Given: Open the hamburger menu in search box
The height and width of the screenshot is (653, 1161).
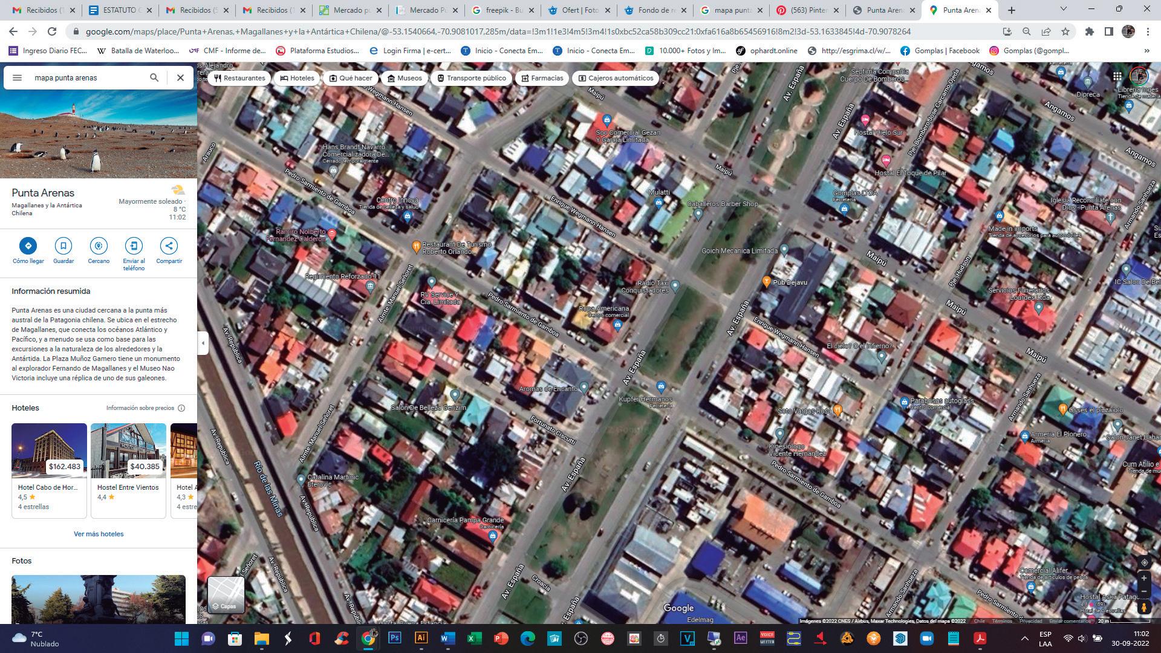Looking at the screenshot, I should [x=18, y=77].
